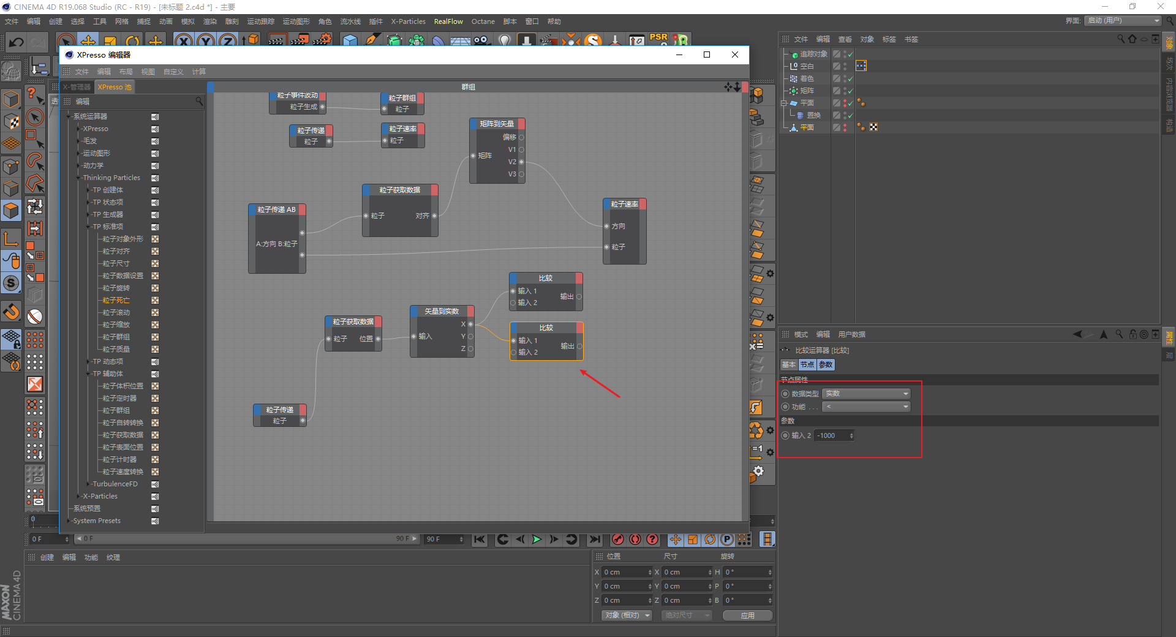The height and width of the screenshot is (637, 1176).
Task: Click the live selection tool in left palette
Action: click(x=35, y=117)
